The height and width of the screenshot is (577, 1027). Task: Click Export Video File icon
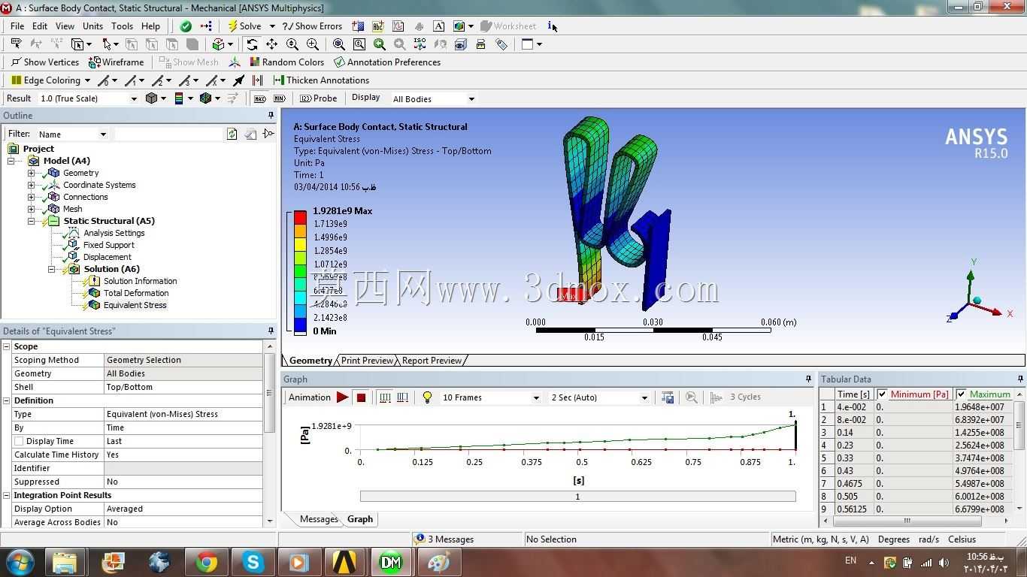[668, 397]
